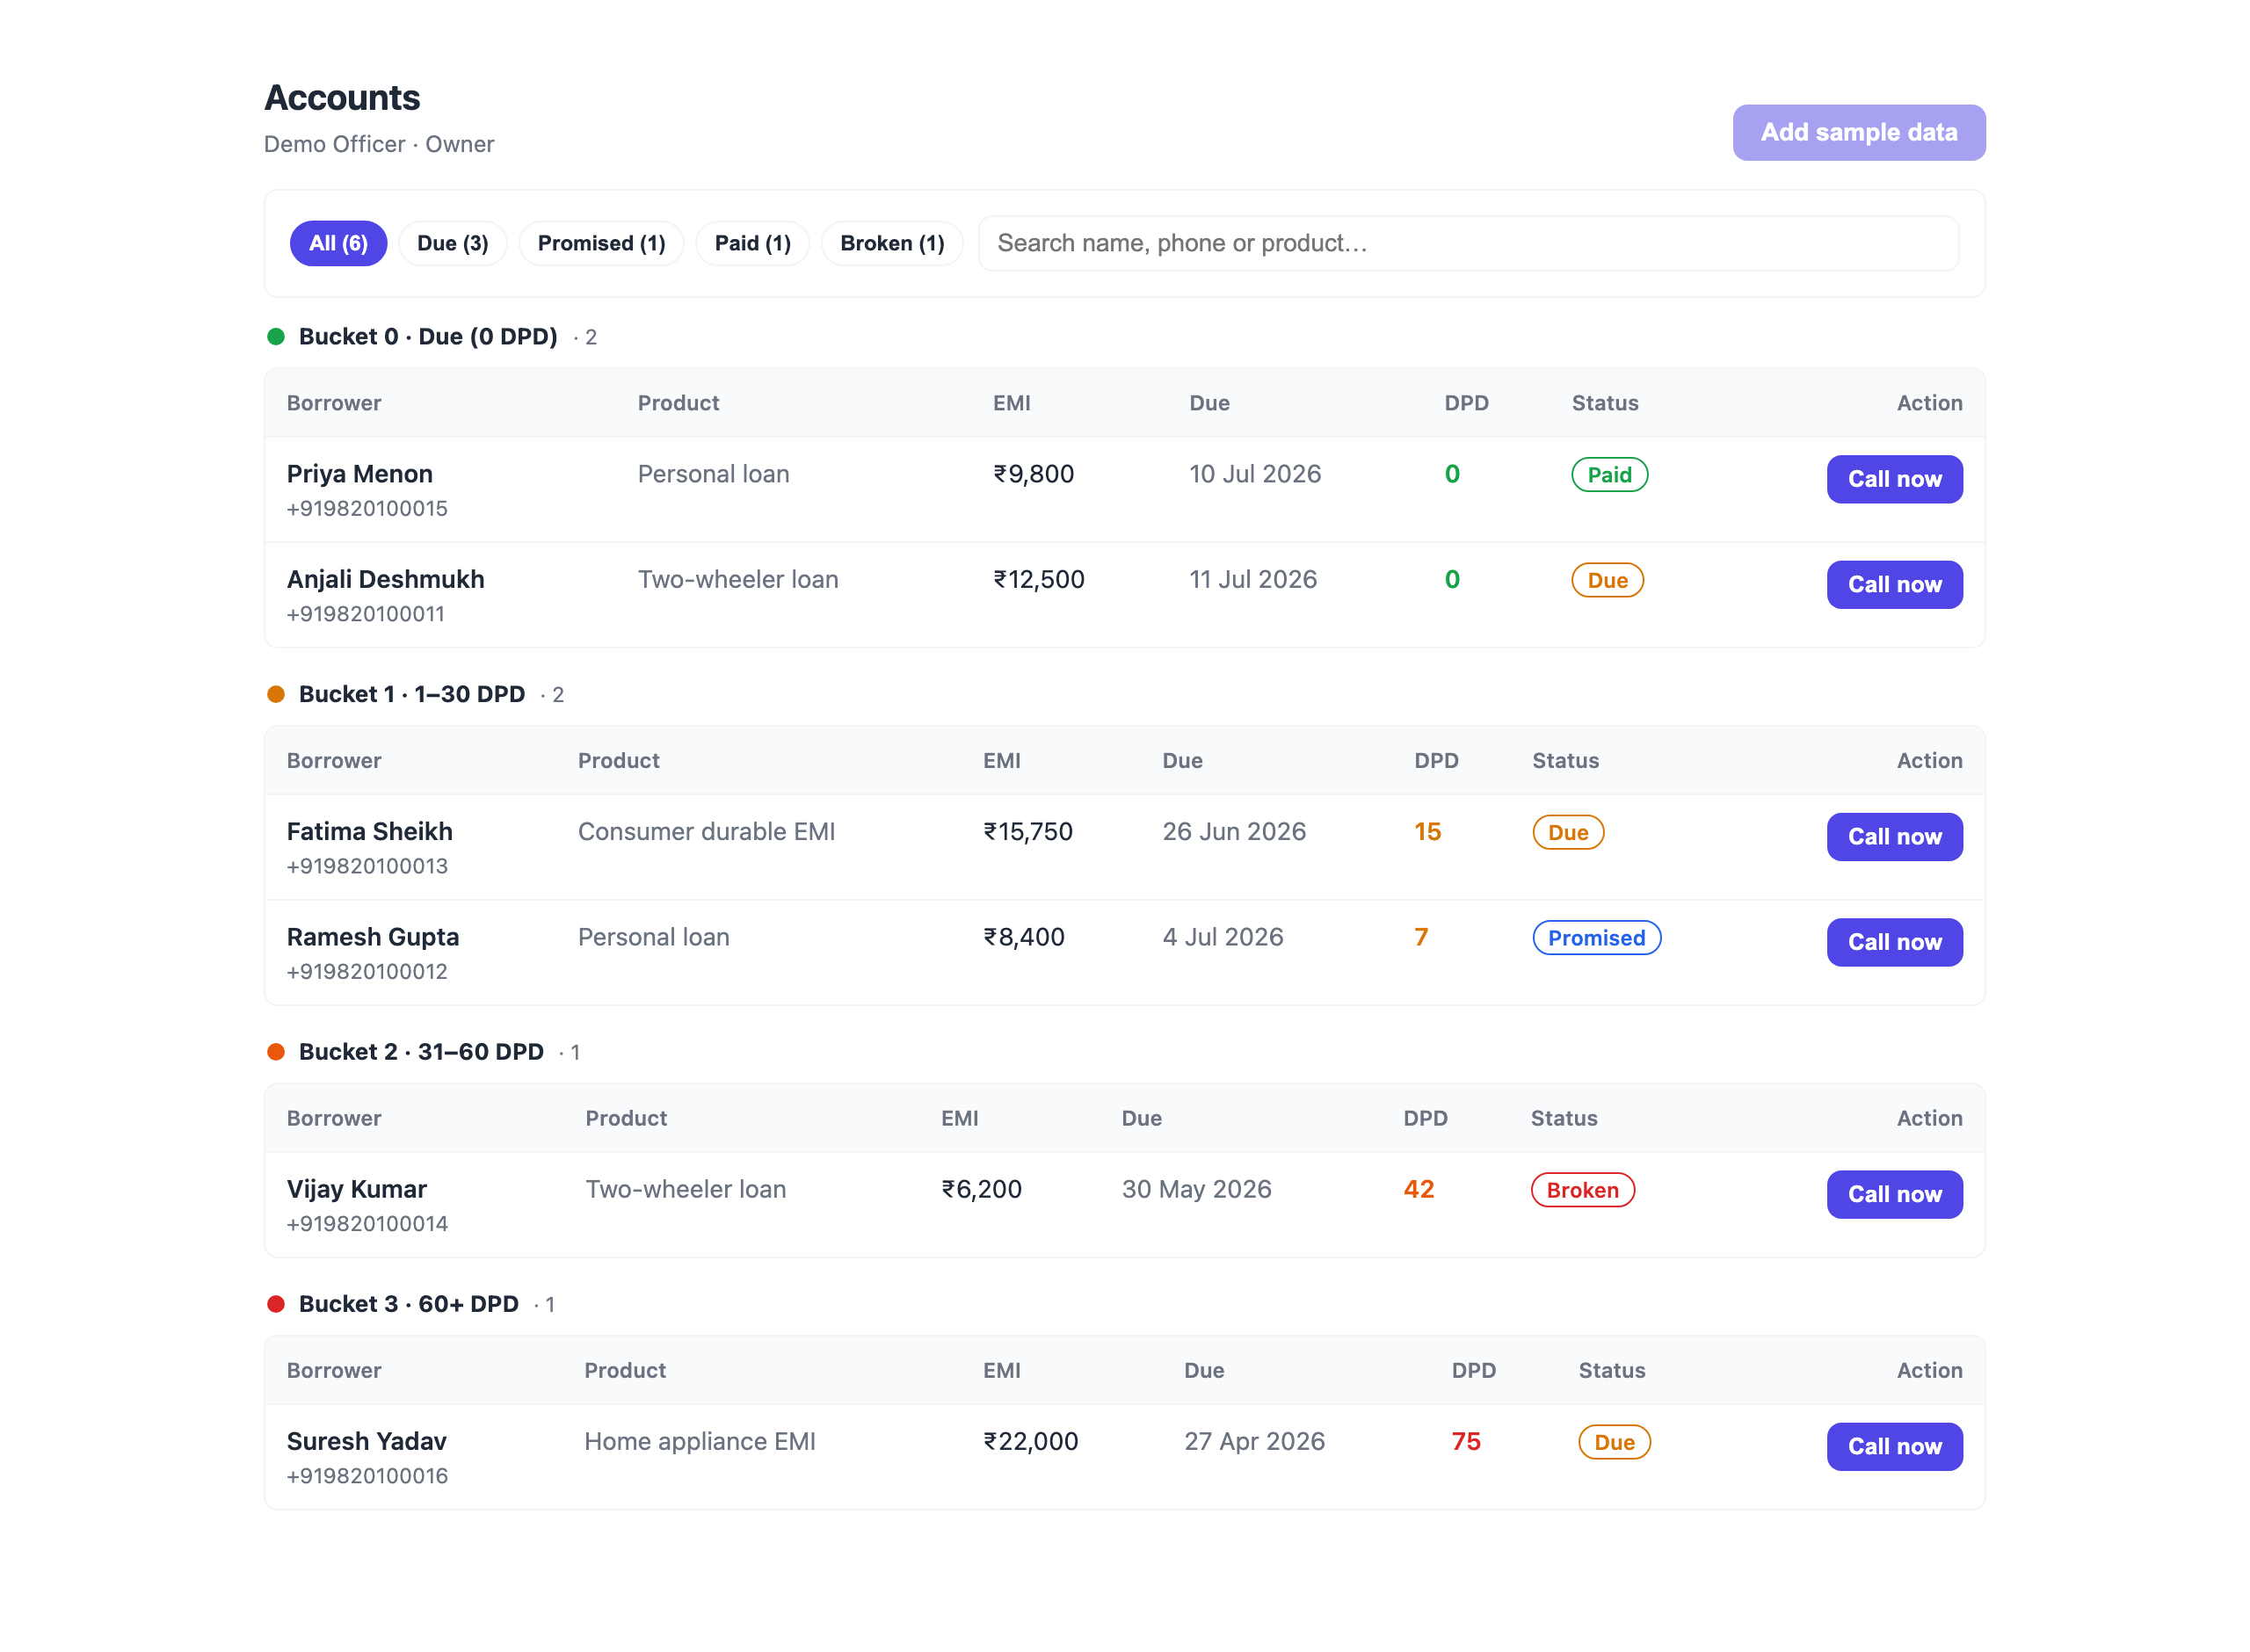This screenshot has height=1652, width=2250.
Task: Call Priya Menon now
Action: pos(1894,479)
